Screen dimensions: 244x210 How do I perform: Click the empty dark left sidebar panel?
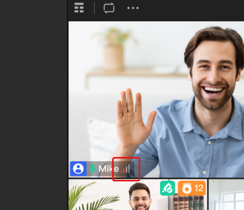(x=34, y=105)
